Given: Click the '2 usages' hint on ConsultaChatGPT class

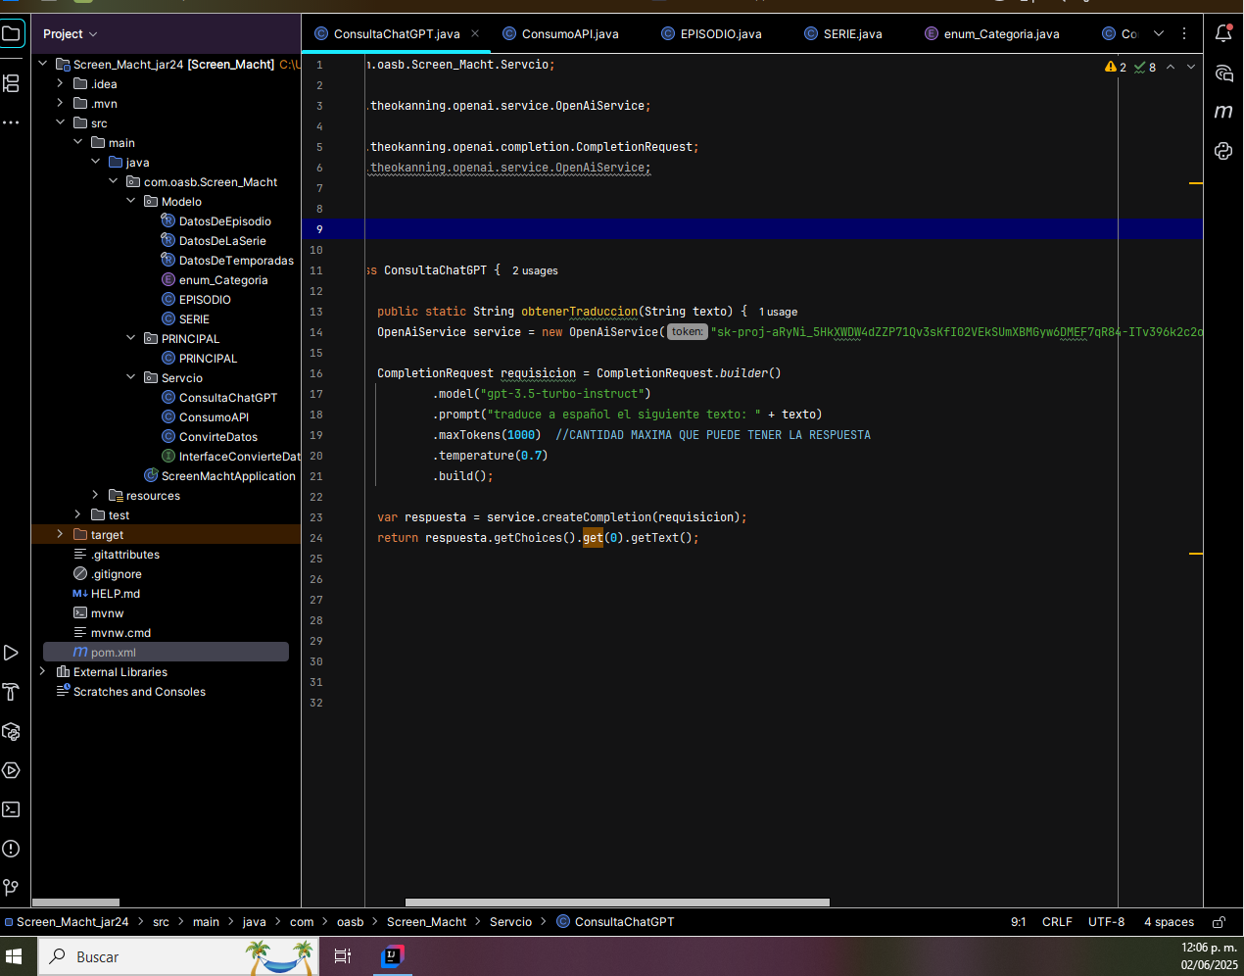Looking at the screenshot, I should click(535, 271).
